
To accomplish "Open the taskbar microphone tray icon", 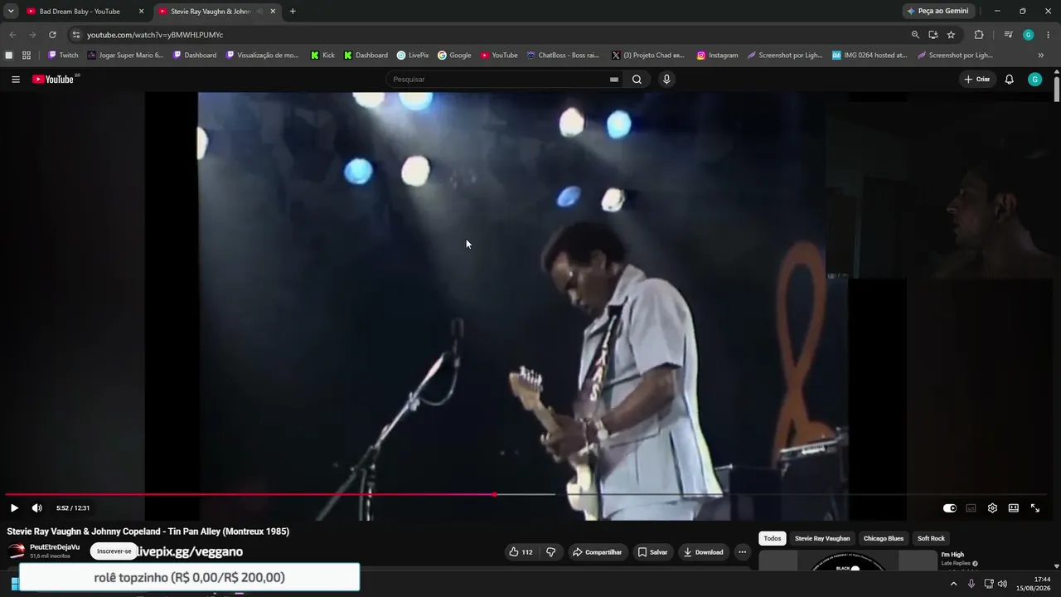I will pyautogui.click(x=971, y=584).
